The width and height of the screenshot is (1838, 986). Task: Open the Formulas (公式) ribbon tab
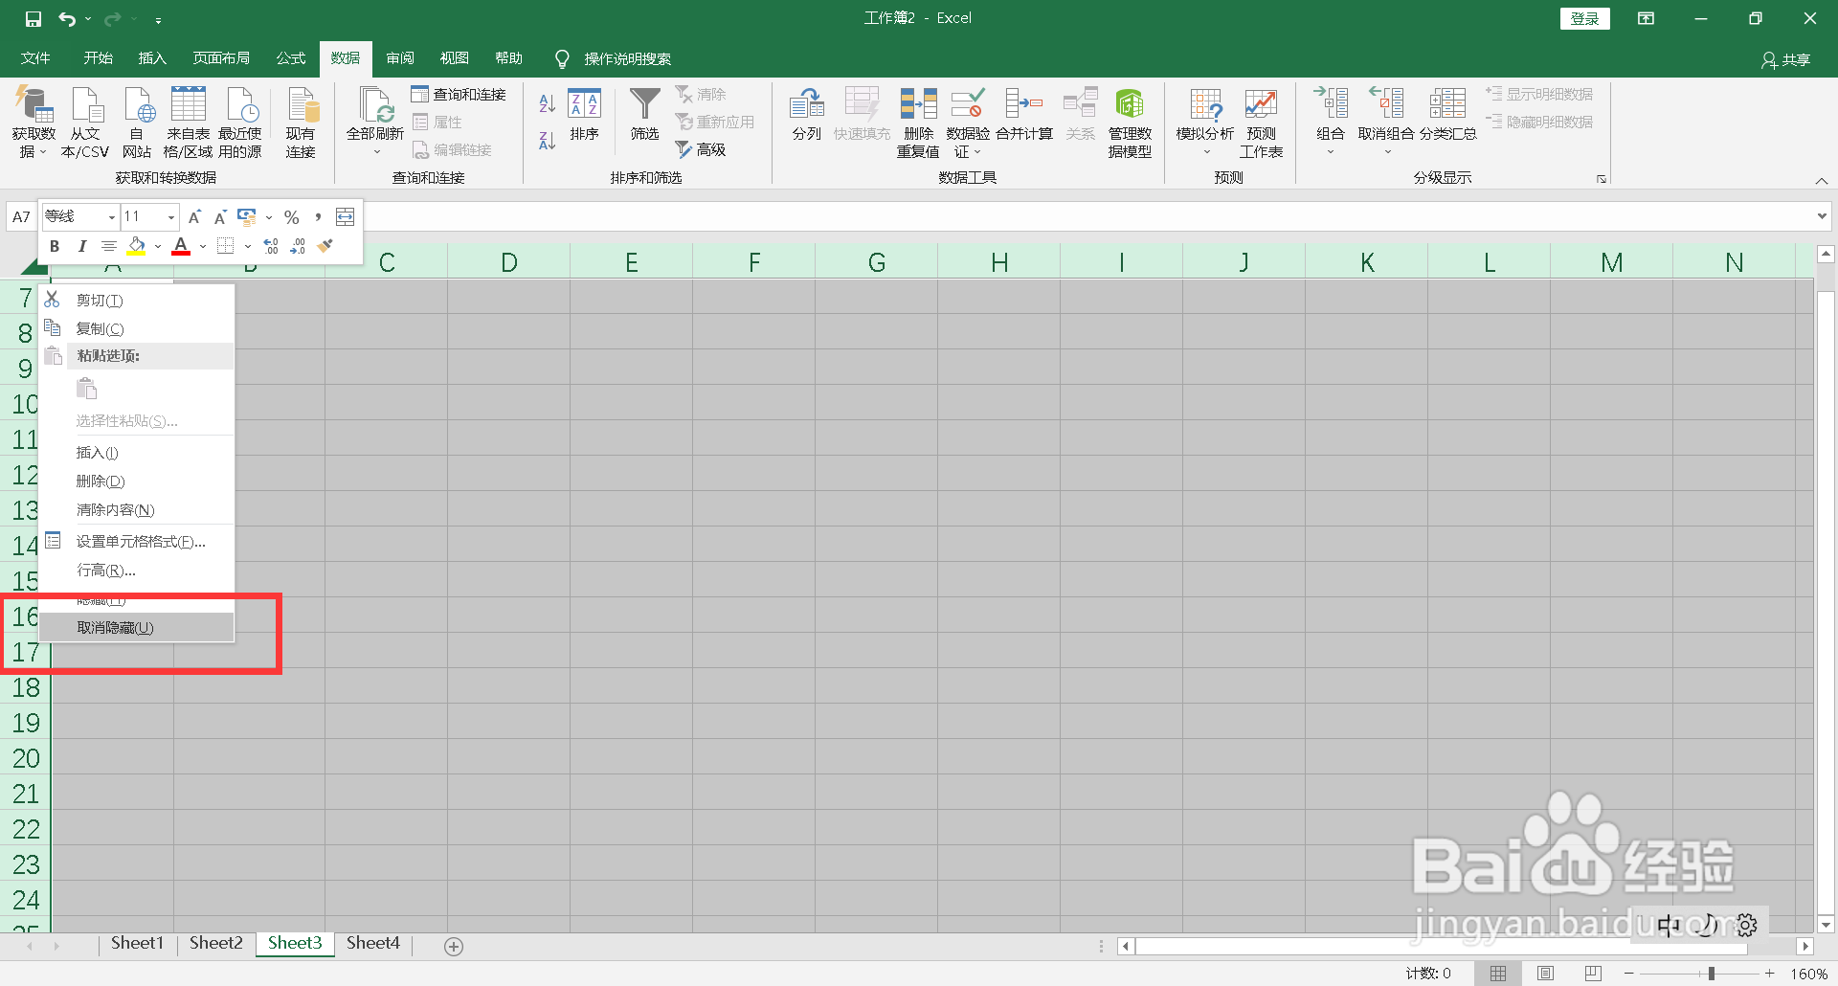[291, 58]
